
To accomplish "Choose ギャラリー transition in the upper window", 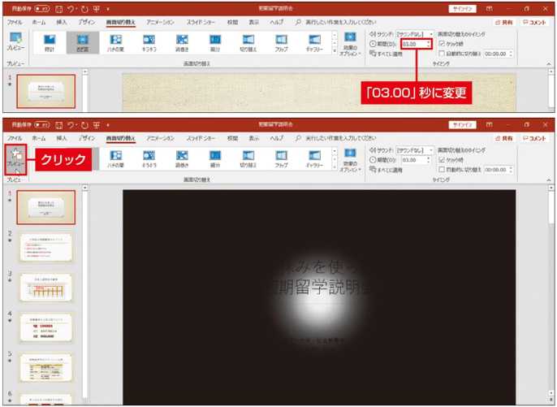I will 314,41.
